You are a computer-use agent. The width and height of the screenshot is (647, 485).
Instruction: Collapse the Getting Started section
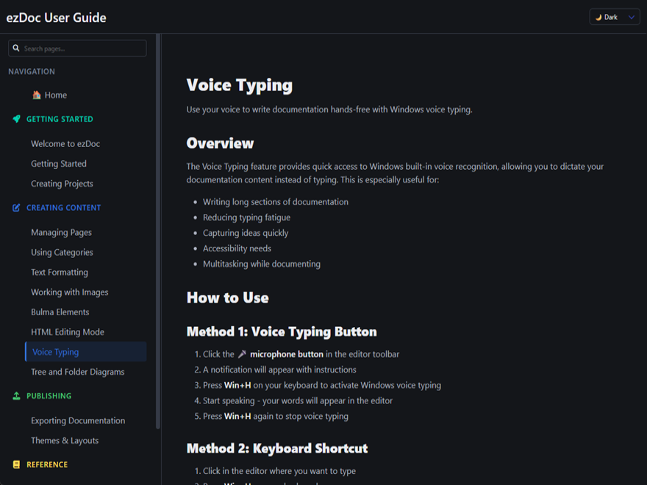(x=60, y=119)
